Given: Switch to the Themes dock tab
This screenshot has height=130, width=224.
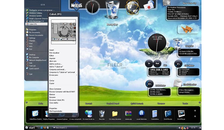Looking at the screenshot, I should click(161, 103).
